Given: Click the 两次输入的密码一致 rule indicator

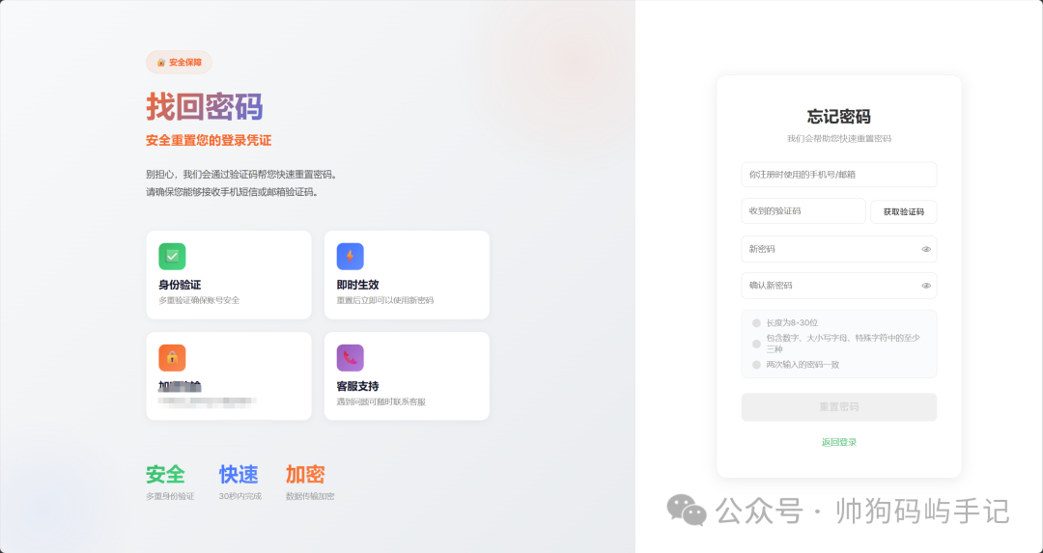Looking at the screenshot, I should (x=756, y=365).
